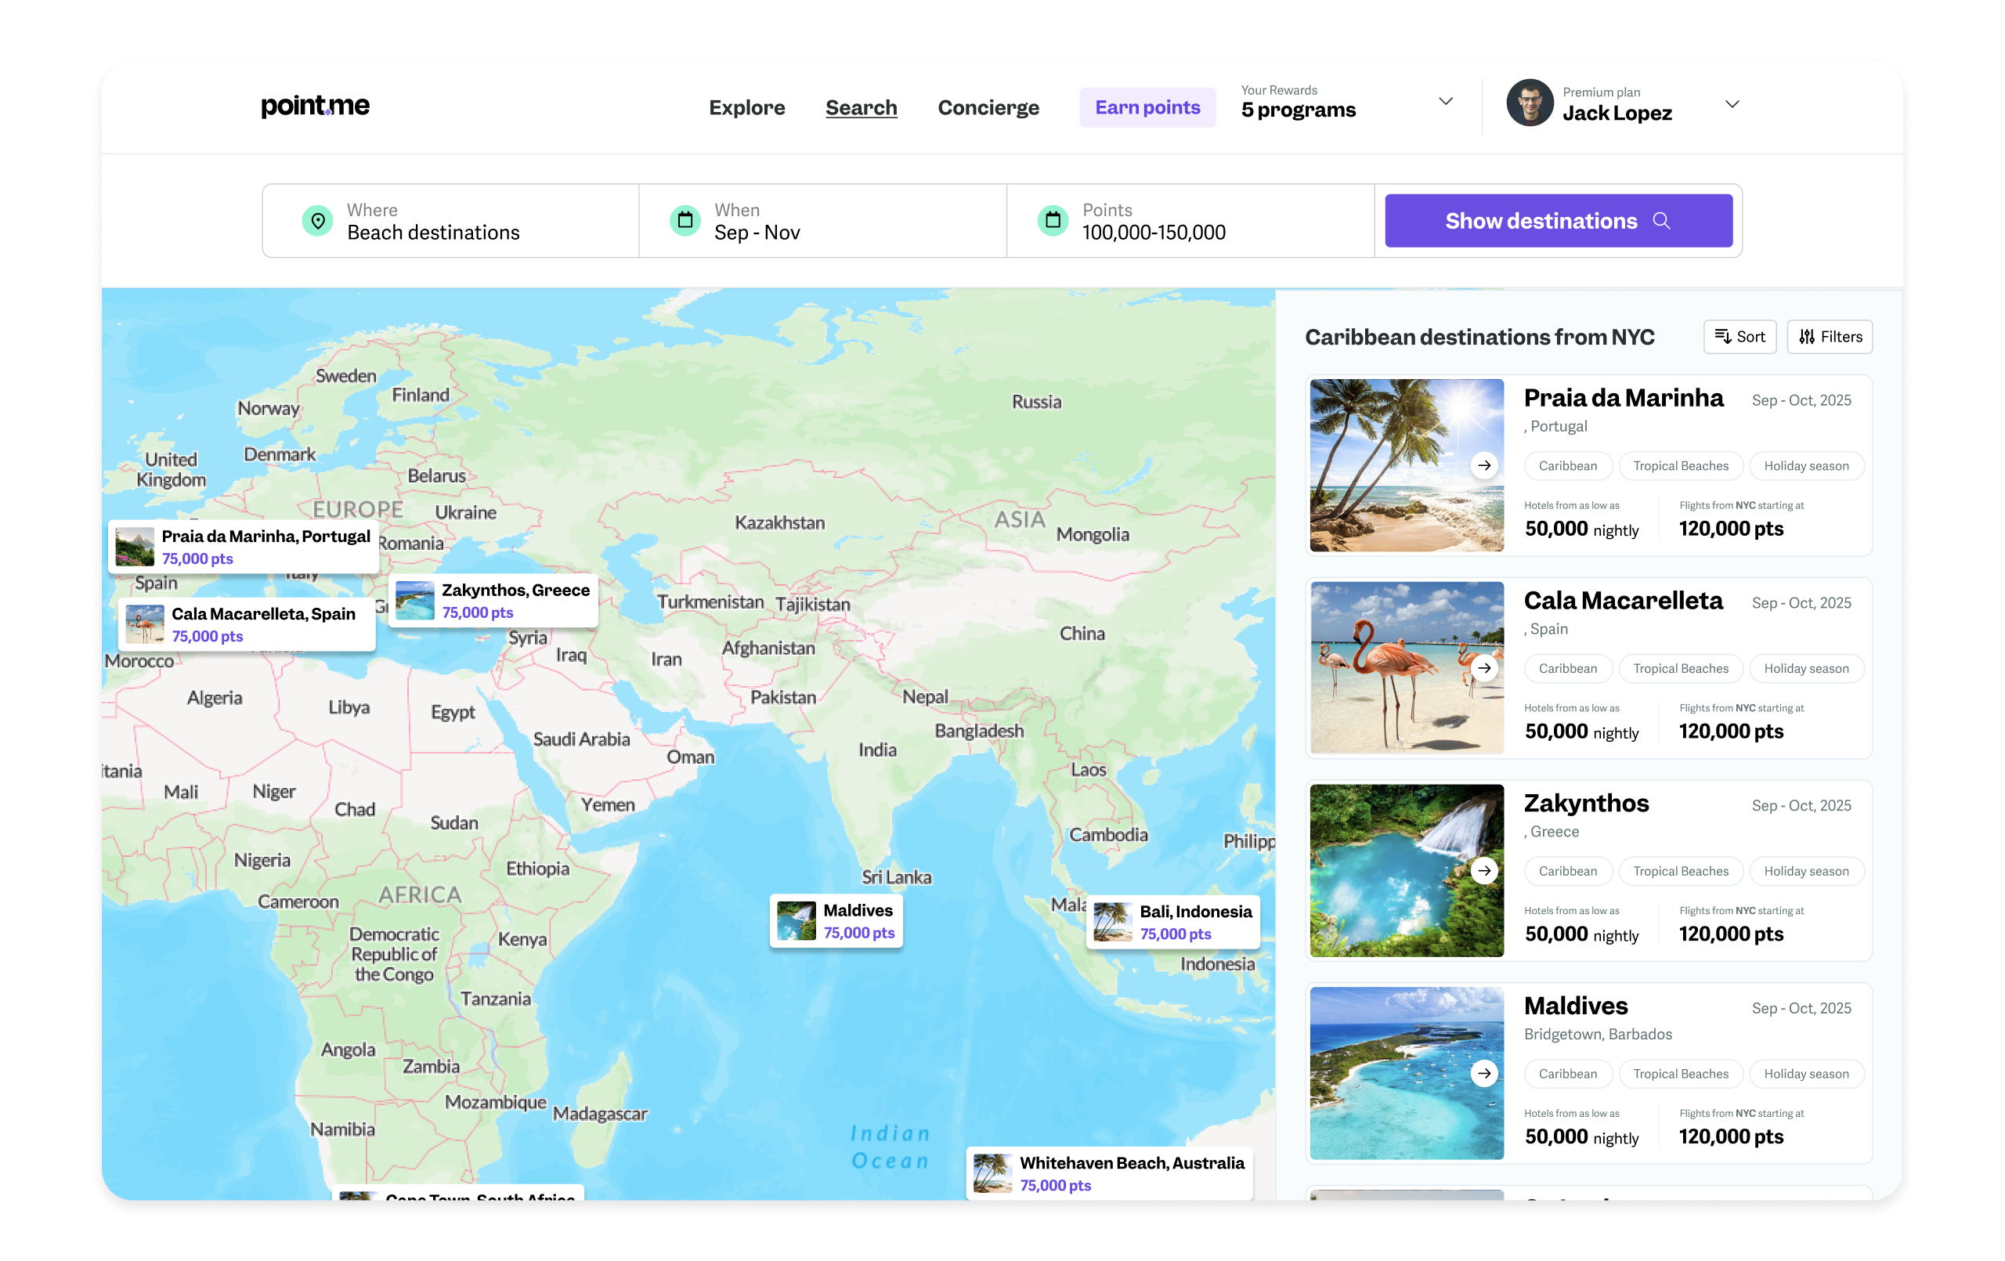
Task: Click the Zakynthos card title
Action: click(1586, 803)
